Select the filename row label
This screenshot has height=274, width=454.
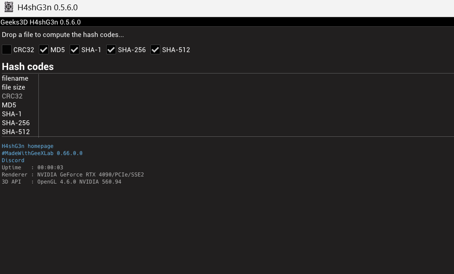pos(15,78)
